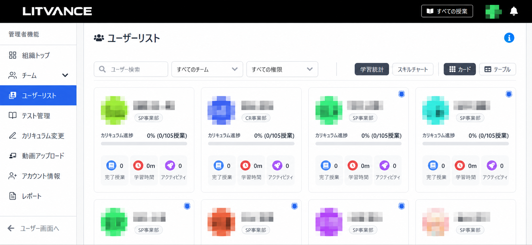Click the LITVANCE logo
The height and width of the screenshot is (245, 532).
coord(57,11)
